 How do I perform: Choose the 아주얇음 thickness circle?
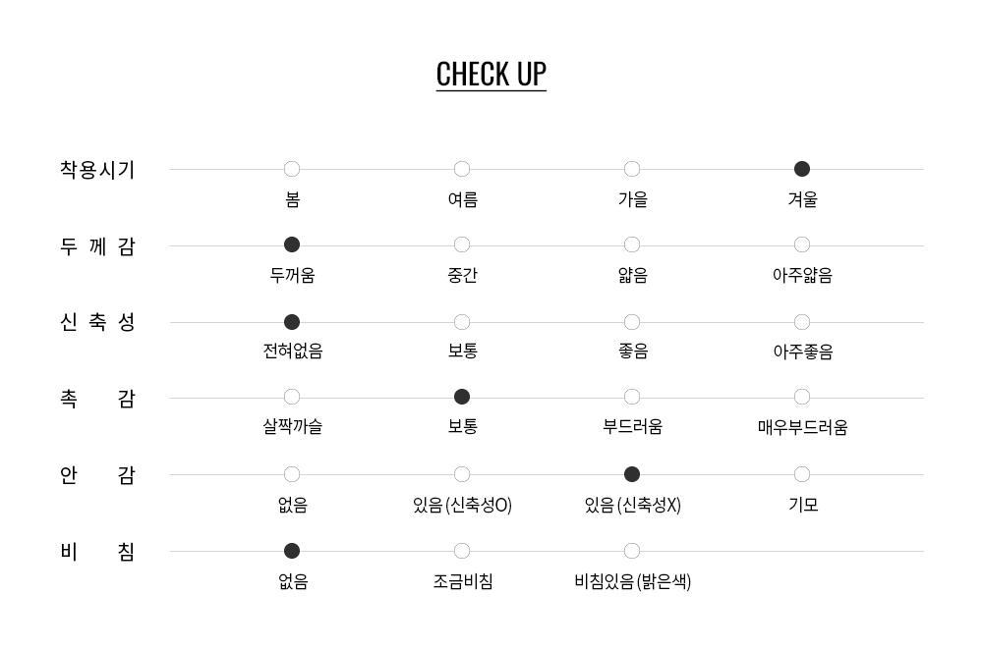tap(802, 244)
